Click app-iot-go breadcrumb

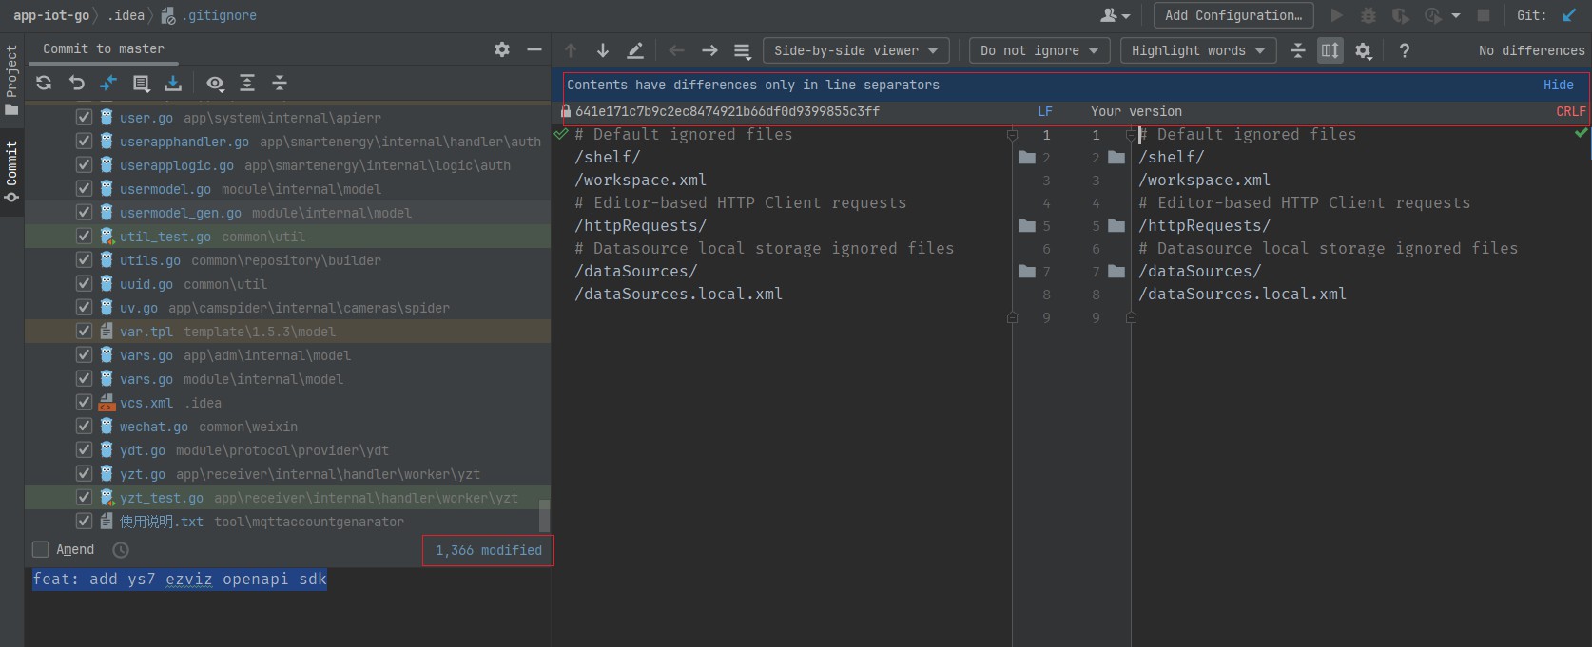tap(51, 15)
